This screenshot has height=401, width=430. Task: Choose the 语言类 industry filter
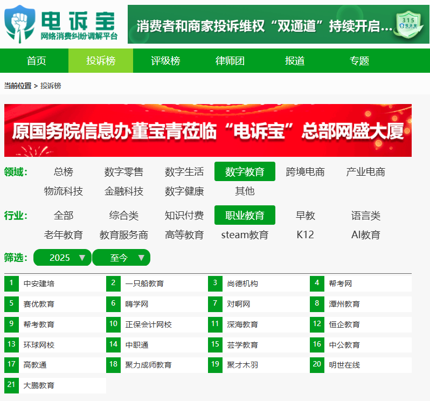pos(365,215)
